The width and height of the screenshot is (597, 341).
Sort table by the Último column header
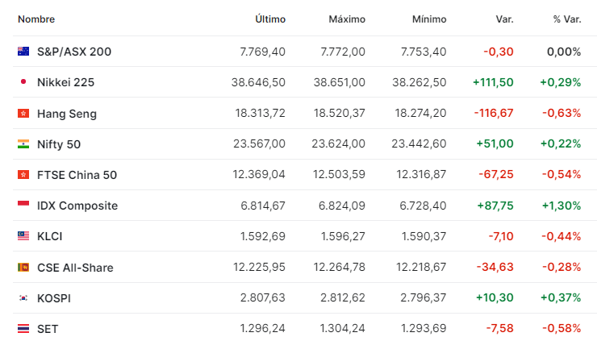[x=270, y=19]
